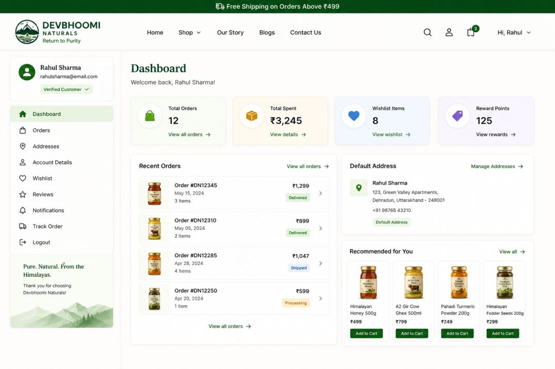Click the orange box Total Spent icon

point(251,116)
